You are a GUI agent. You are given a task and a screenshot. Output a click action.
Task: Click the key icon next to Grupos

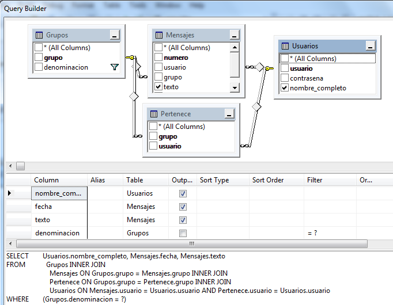[x=130, y=58]
